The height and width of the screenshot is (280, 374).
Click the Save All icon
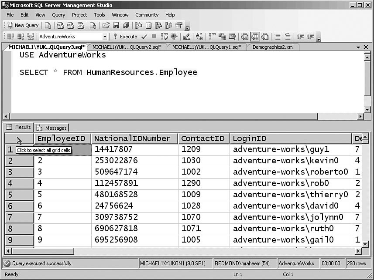126,25
